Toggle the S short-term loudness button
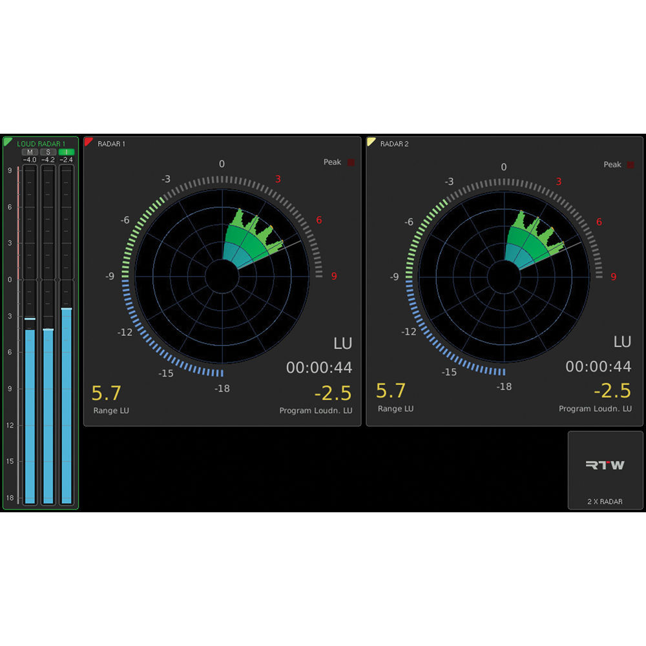Image resolution: width=646 pixels, height=646 pixels. pyautogui.click(x=48, y=152)
